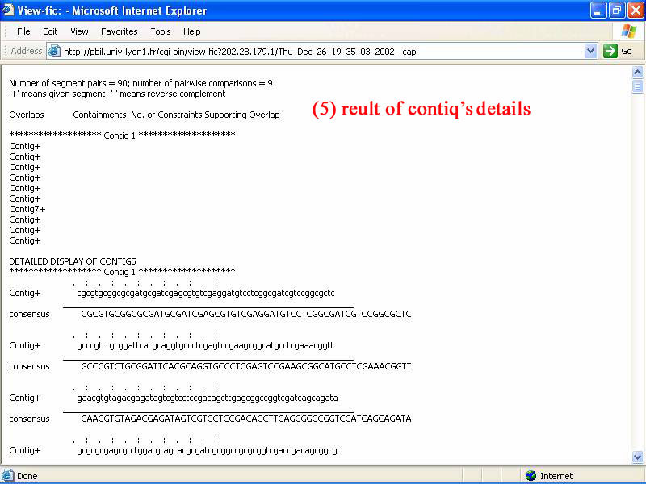This screenshot has height=484, width=646.
Task: Click the Internet Explorer icon in title bar
Action: (9, 10)
